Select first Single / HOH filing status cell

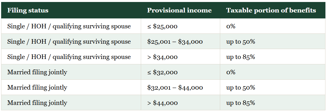71,26
